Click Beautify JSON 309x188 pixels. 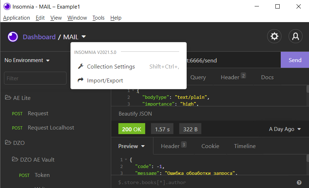pyautogui.click(x=135, y=114)
